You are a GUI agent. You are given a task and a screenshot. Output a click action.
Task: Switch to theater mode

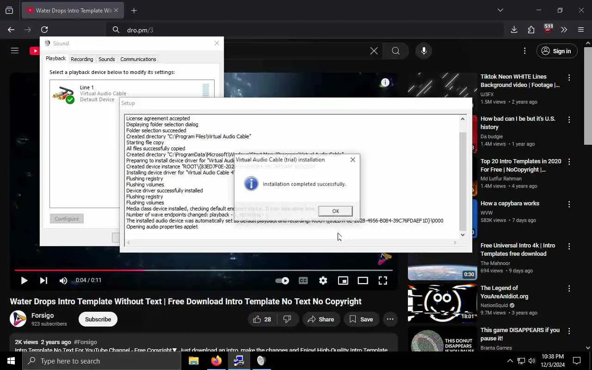point(363,280)
